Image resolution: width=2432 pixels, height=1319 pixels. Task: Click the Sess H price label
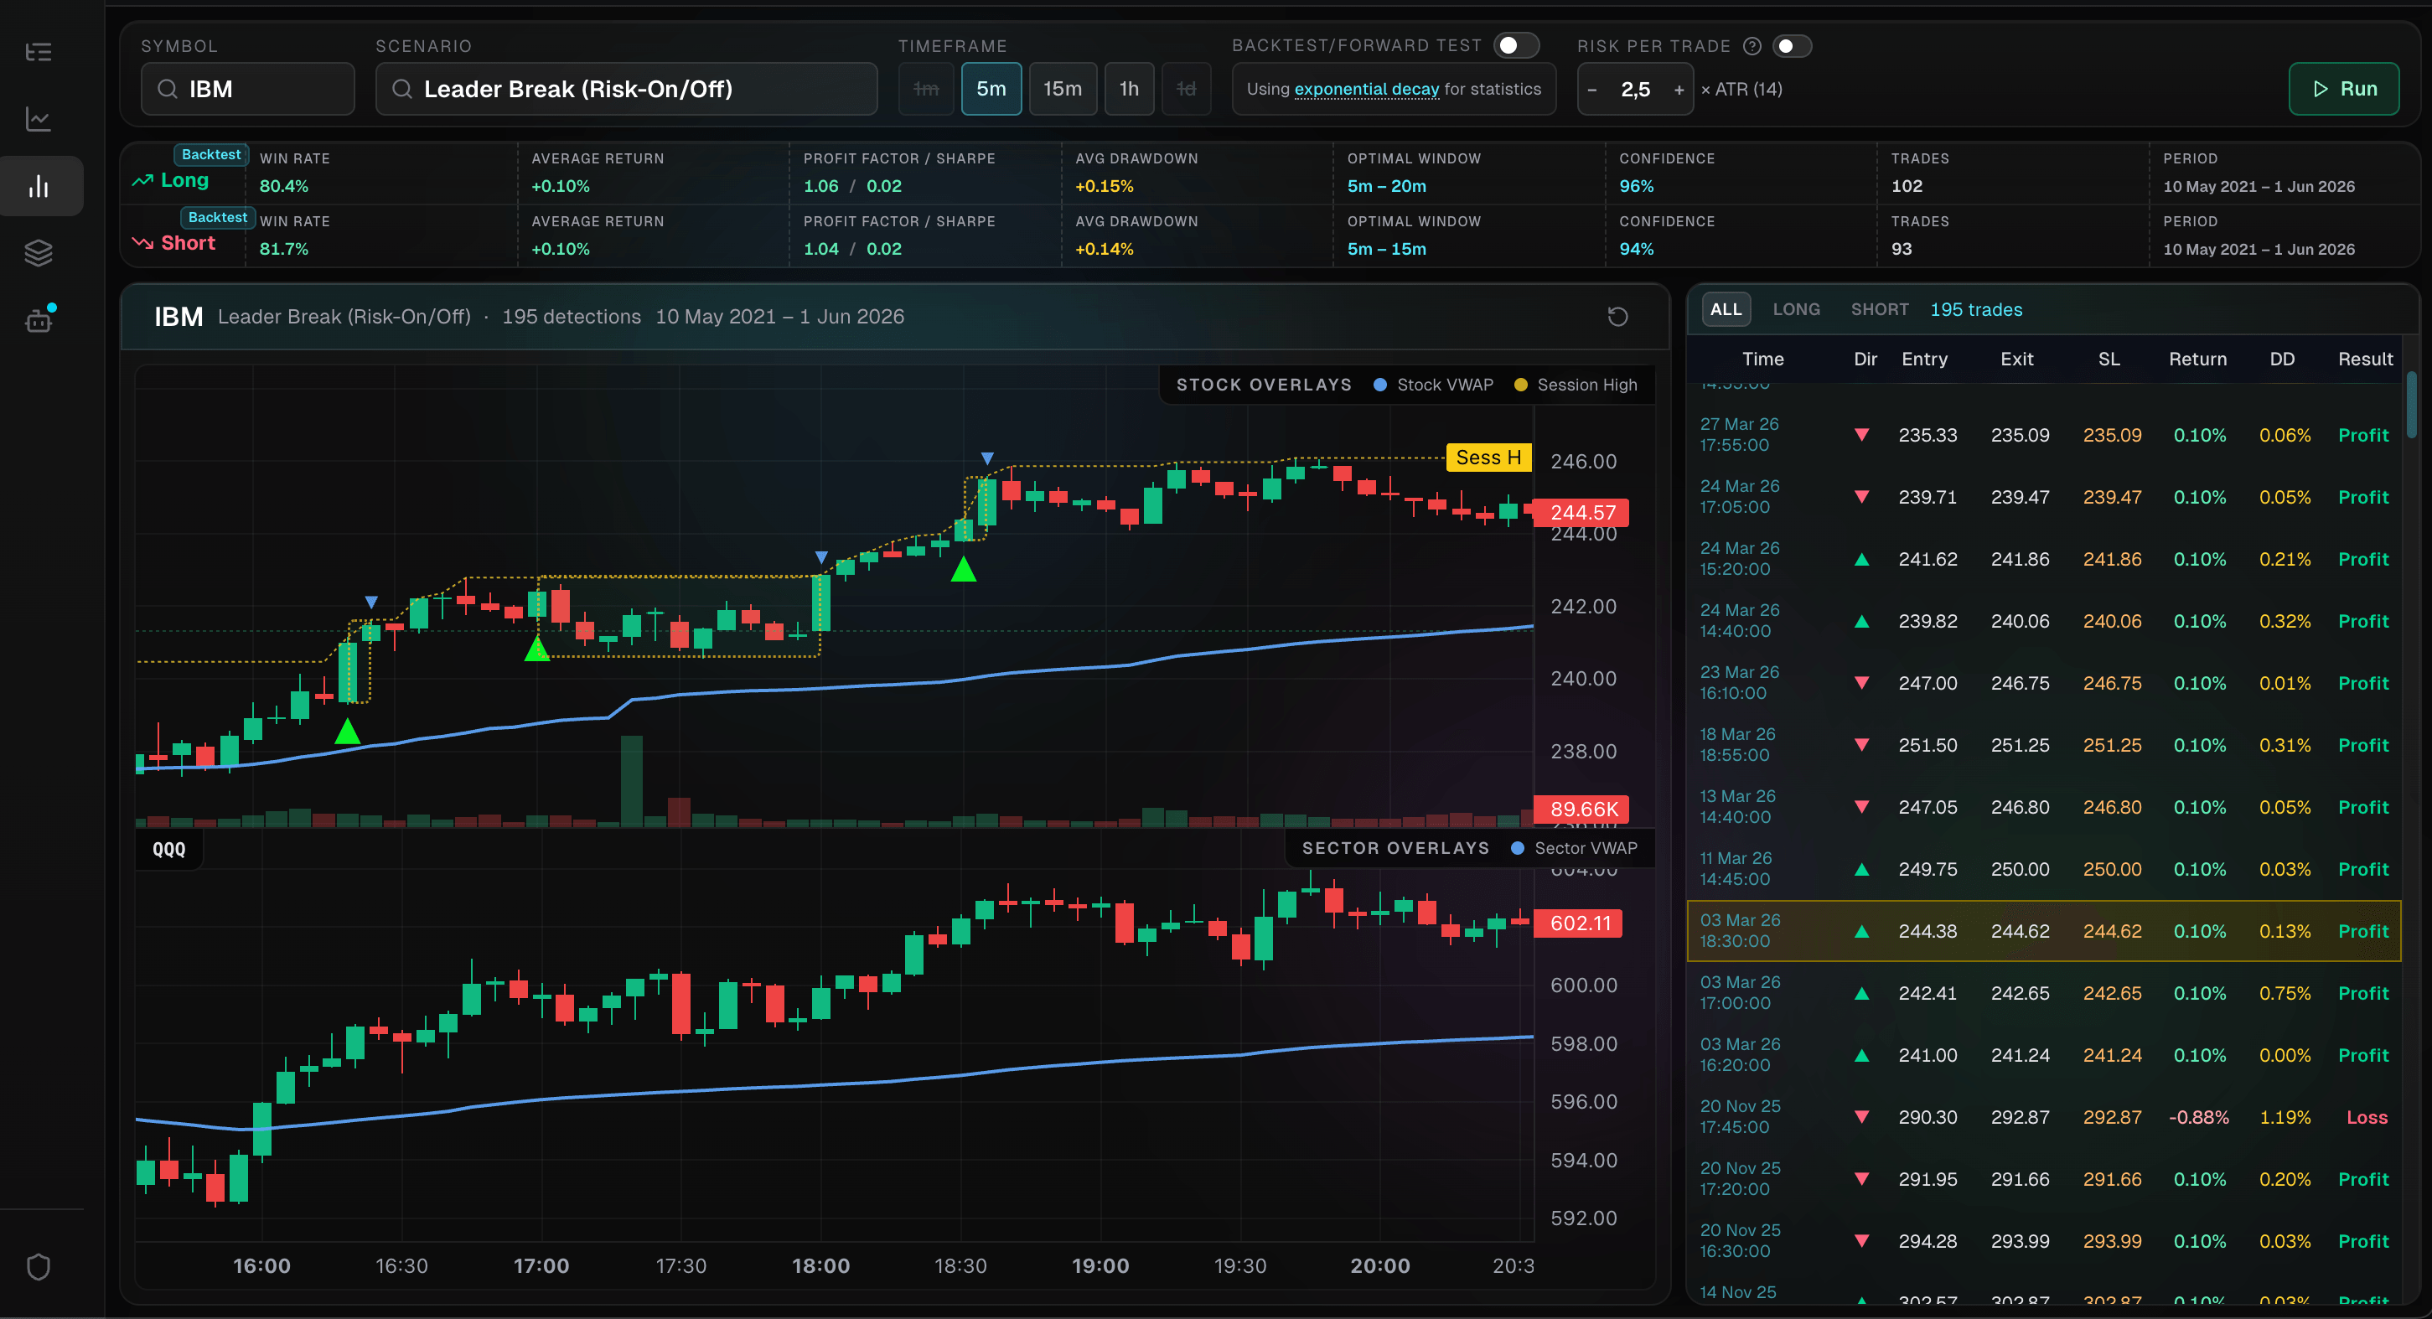[x=1488, y=458]
